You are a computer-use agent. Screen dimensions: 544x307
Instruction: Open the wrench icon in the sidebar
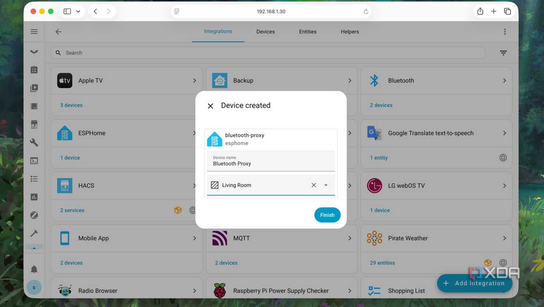(34, 142)
